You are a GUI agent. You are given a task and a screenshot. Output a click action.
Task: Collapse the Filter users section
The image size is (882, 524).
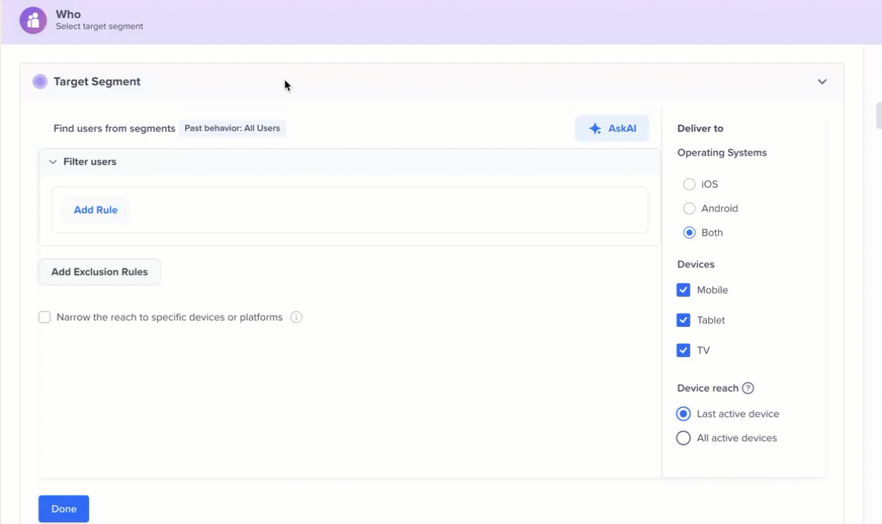coord(53,162)
